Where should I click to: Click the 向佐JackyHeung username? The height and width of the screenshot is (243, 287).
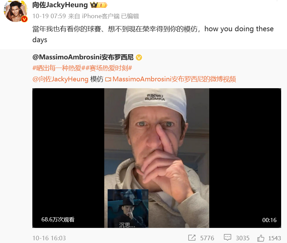60,5
